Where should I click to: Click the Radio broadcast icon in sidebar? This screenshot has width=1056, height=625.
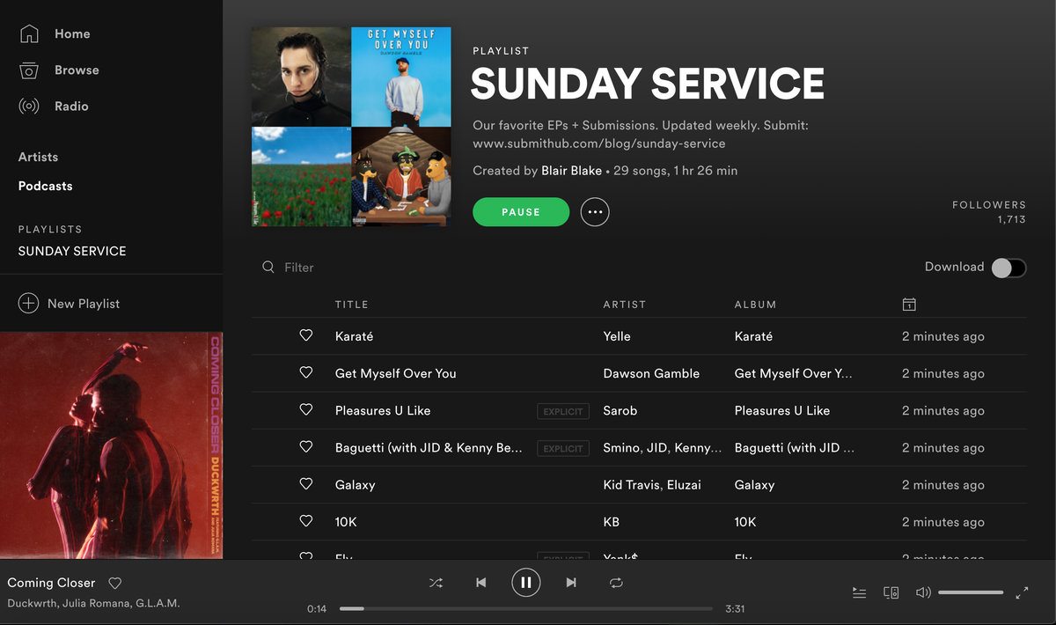29,107
